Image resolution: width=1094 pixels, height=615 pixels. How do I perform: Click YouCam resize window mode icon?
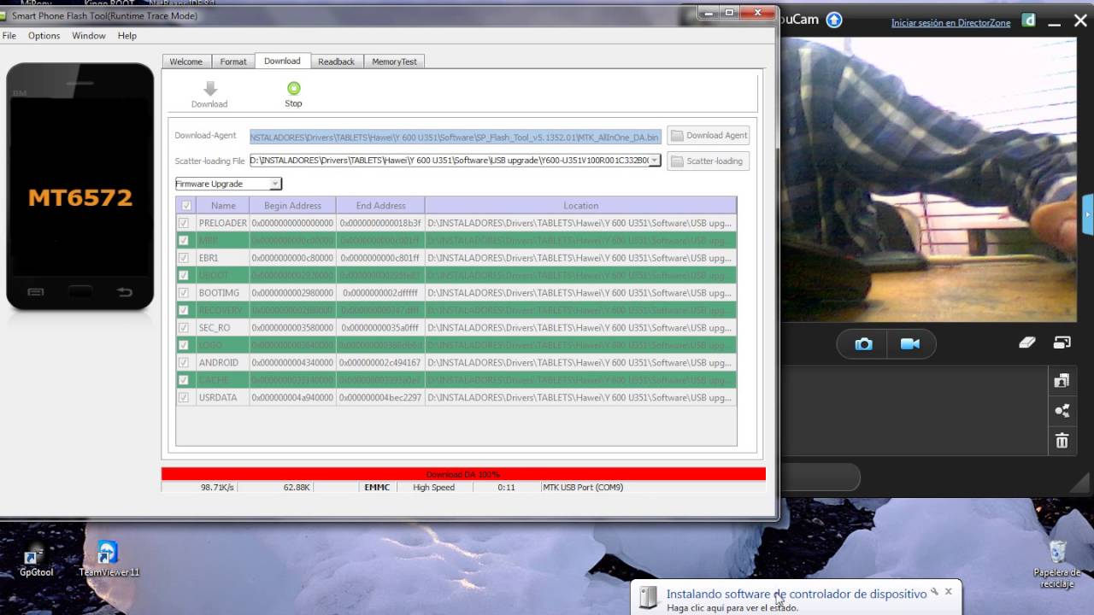coord(1062,343)
